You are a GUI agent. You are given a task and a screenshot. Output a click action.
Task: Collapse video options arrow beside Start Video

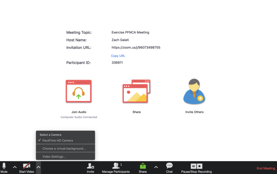coord(38,167)
